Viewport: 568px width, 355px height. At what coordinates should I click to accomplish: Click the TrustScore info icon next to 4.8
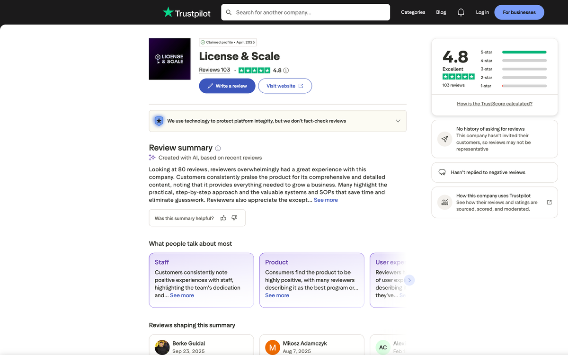point(286,70)
